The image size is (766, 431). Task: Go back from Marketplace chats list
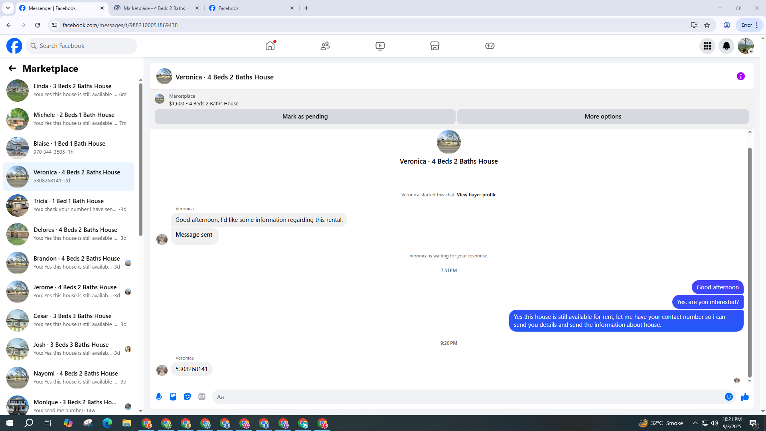12,68
